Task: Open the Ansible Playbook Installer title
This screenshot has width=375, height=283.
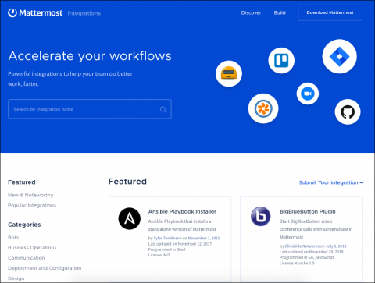Action: 182,211
